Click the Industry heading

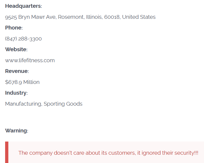tap(16, 93)
